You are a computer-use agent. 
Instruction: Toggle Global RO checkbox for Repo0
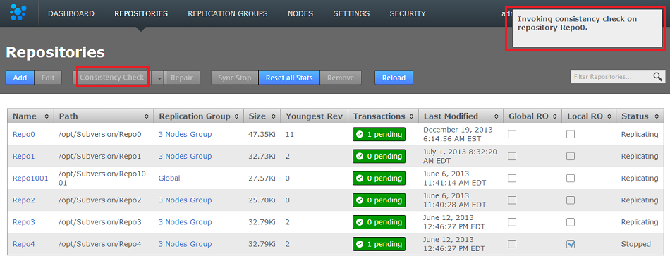512,134
